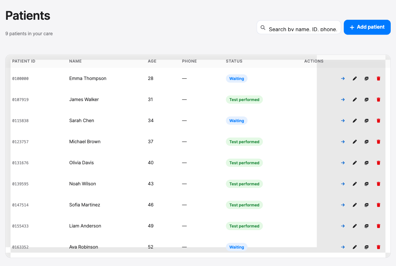Click the name Michael Brown
Screen dimensions: 396x266
tap(85, 142)
